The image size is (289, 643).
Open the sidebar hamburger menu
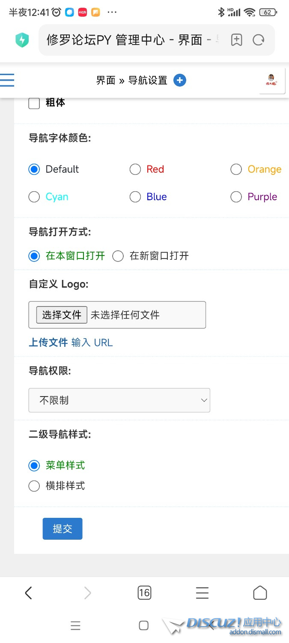coord(7,80)
